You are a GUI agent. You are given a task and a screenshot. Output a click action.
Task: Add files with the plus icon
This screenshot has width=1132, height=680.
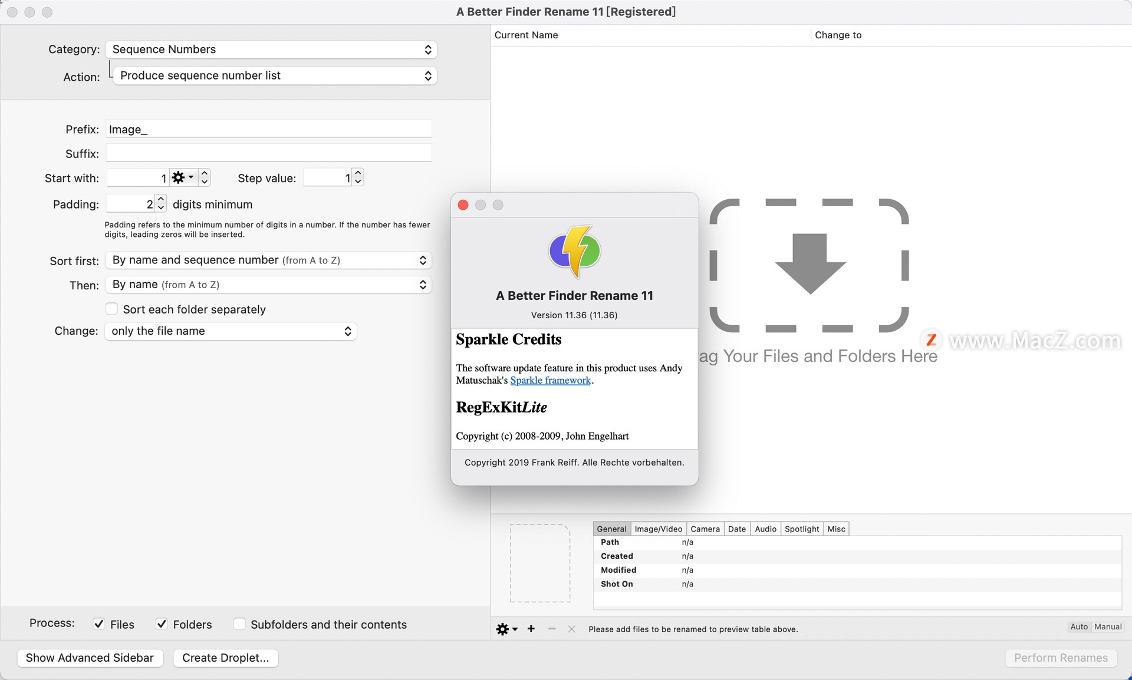tap(531, 629)
